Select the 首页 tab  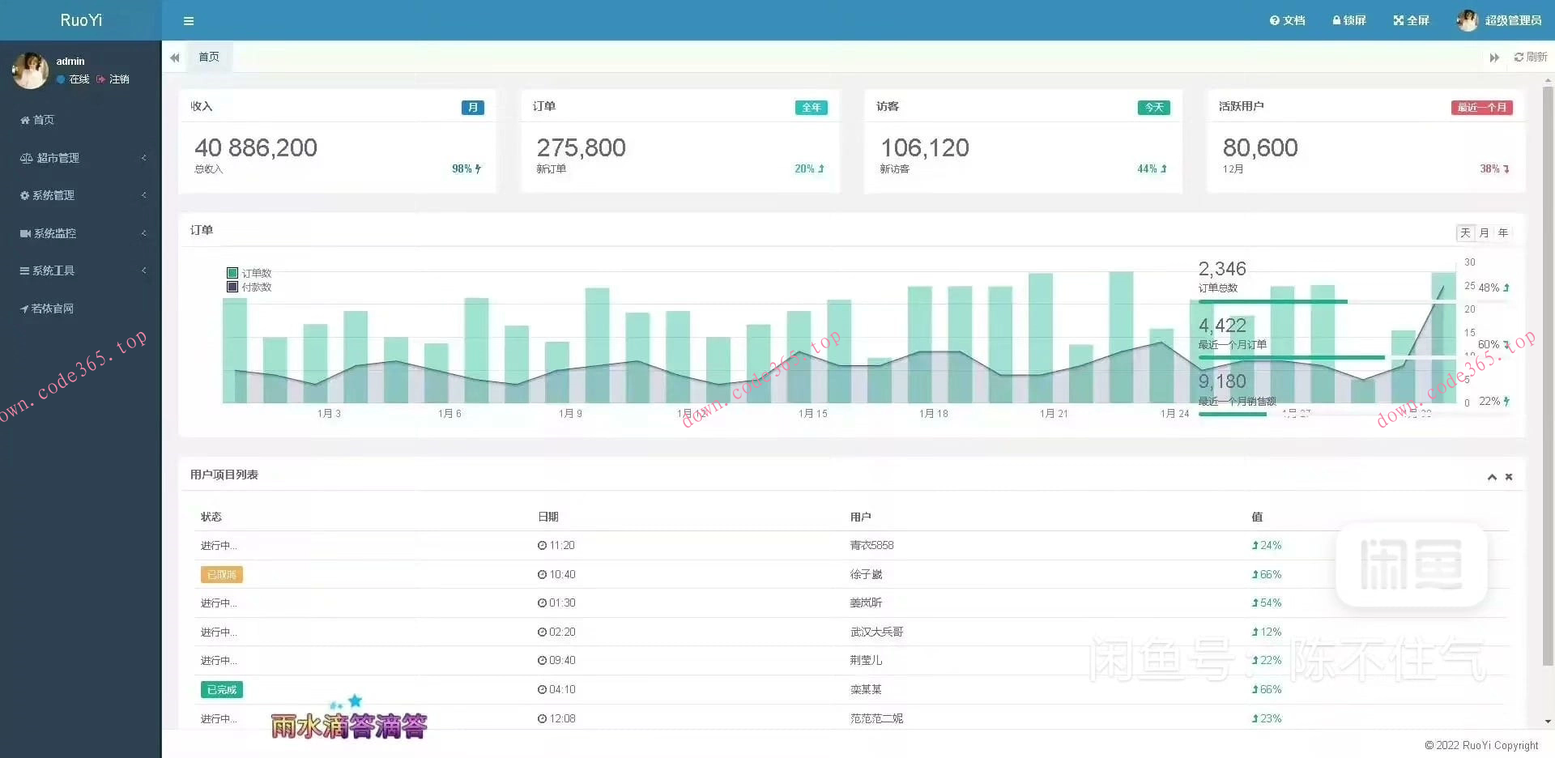tap(209, 57)
